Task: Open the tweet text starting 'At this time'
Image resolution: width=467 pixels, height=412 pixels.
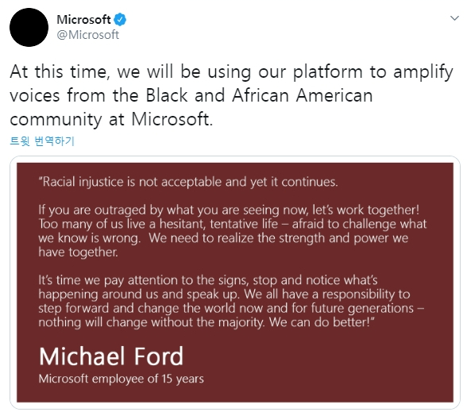Action: coord(231,95)
